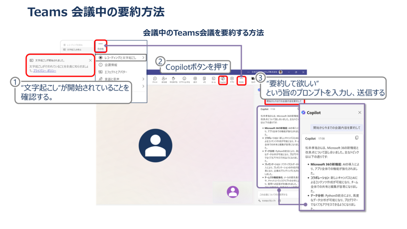Open the ルーム (Rooms) toolbar icon
407x229 pixels.
point(213,80)
